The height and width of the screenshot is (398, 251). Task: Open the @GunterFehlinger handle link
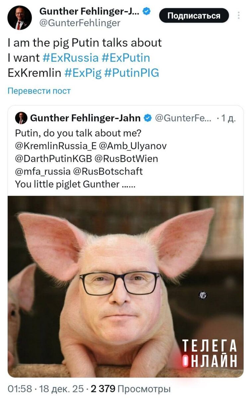click(x=80, y=23)
